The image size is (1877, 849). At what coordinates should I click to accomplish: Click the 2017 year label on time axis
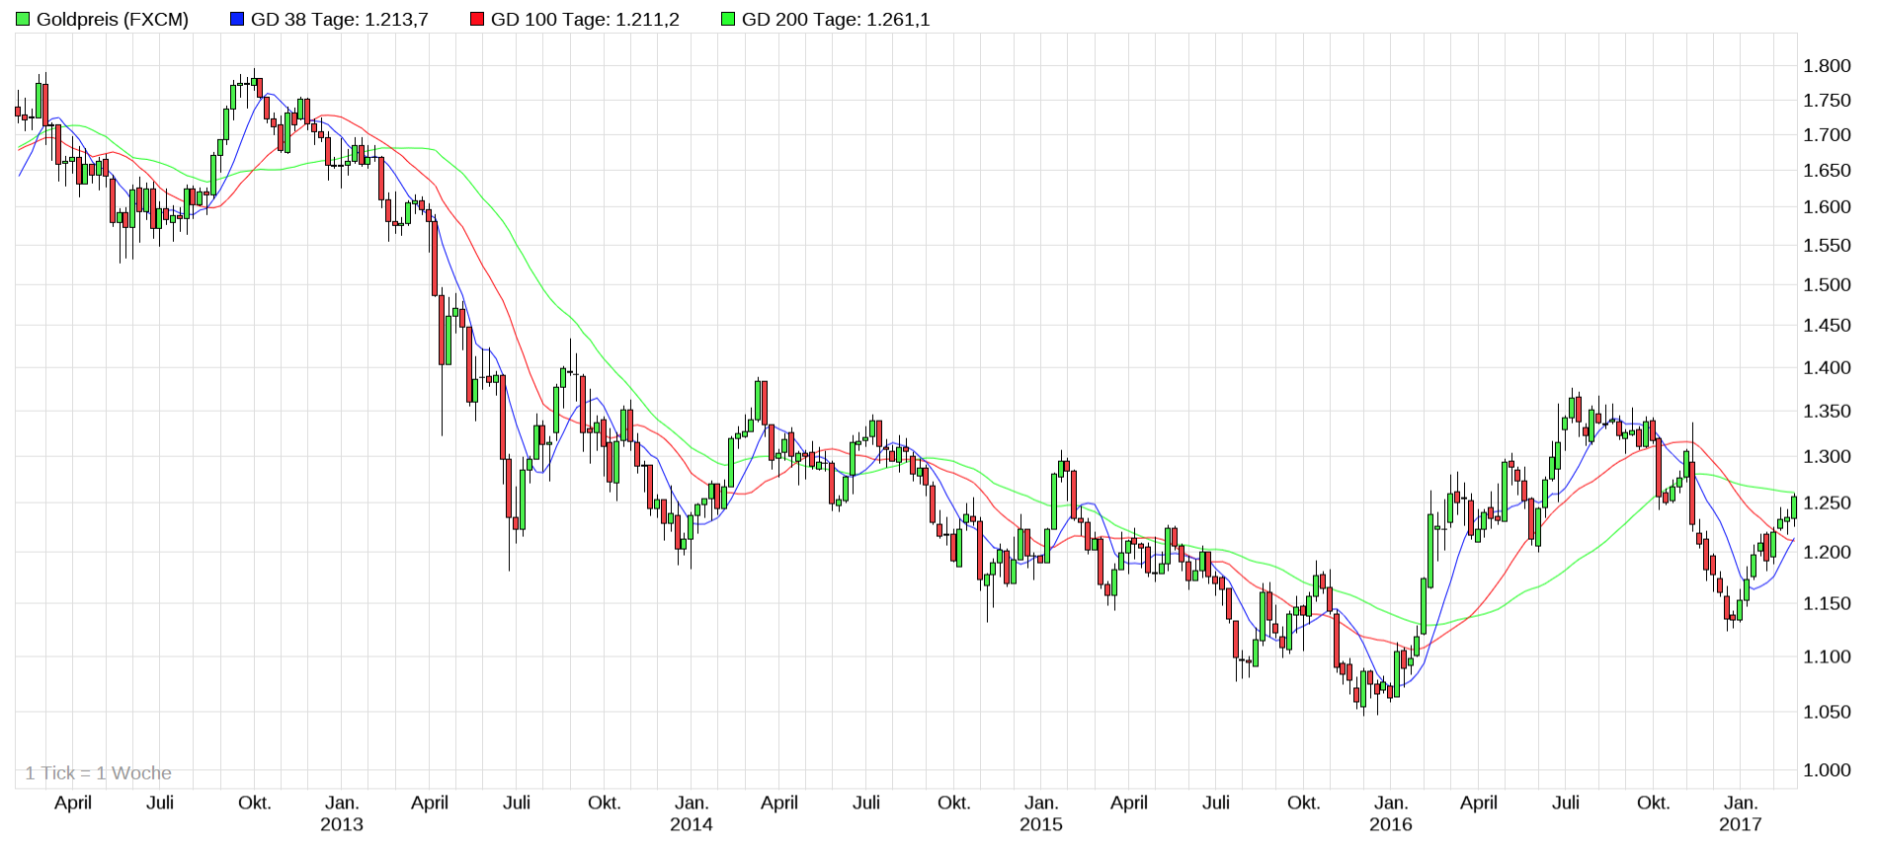[x=1741, y=824]
